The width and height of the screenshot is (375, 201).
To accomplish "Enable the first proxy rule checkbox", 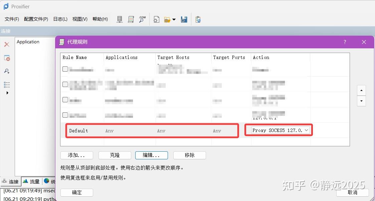I will [x=65, y=69].
